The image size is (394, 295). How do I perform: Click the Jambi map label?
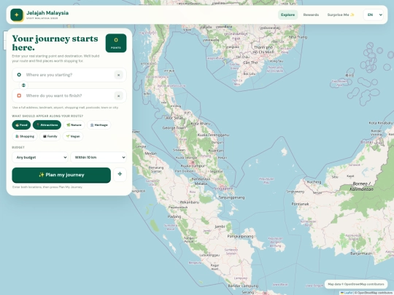pyautogui.click(x=220, y=227)
